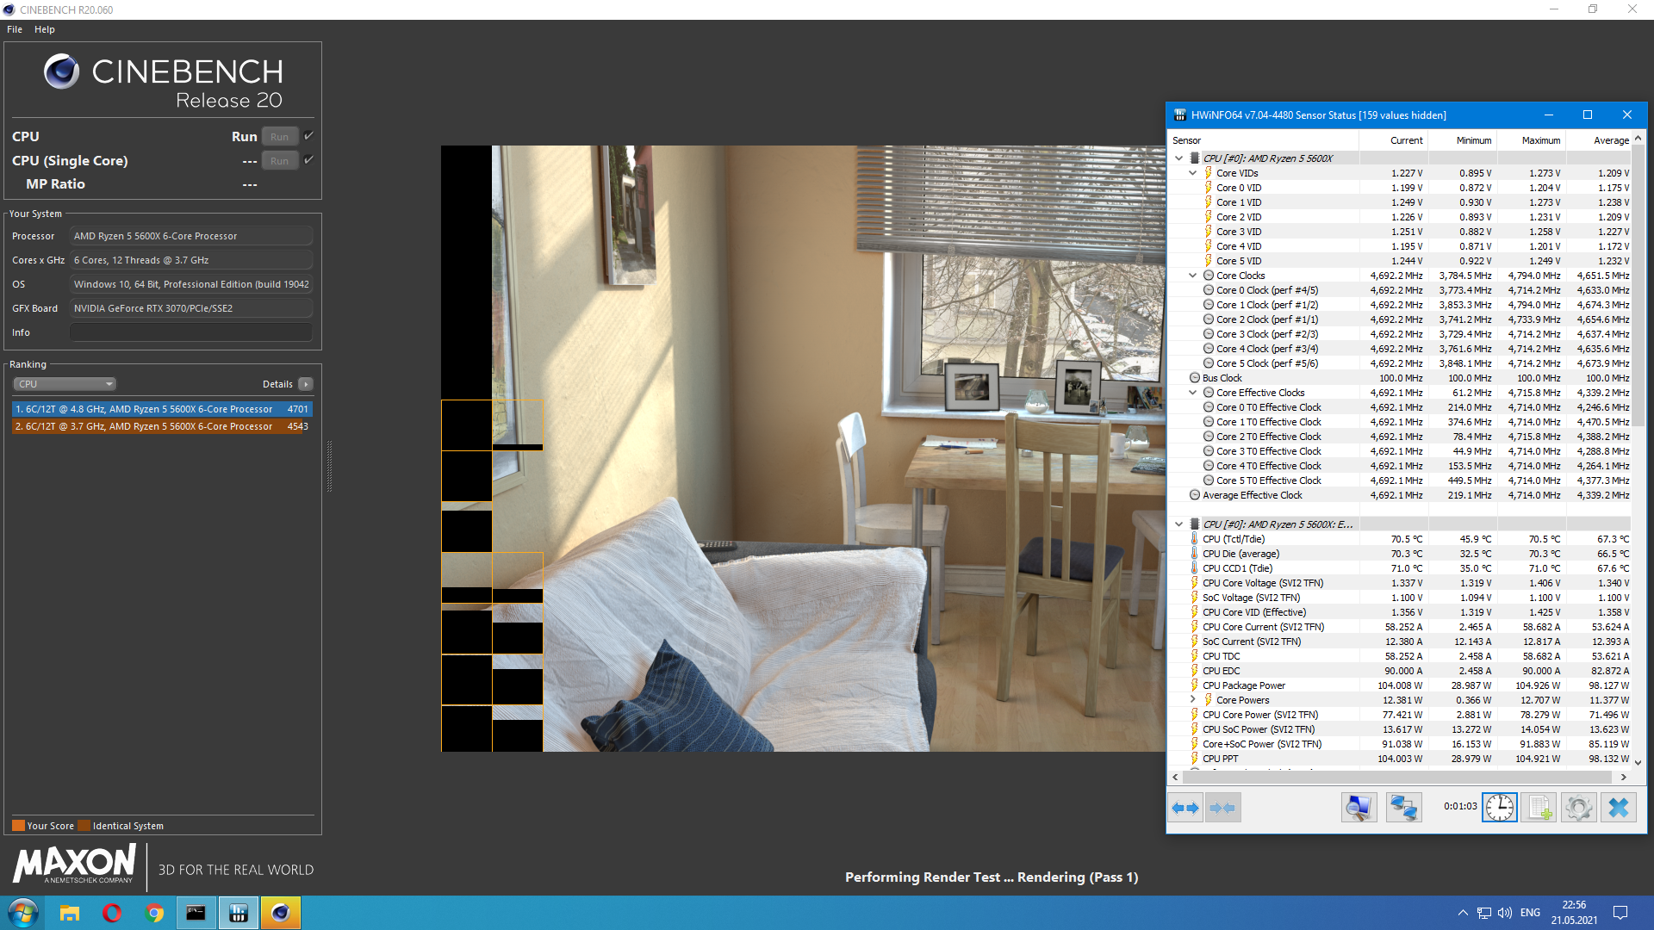Open the CPU ranking dropdown
1654x930 pixels.
[65, 384]
